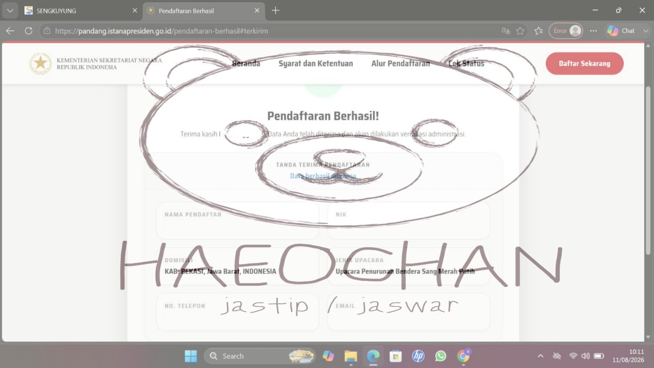The width and height of the screenshot is (654, 368).
Task: Go back to the previous page
Action: (x=10, y=31)
